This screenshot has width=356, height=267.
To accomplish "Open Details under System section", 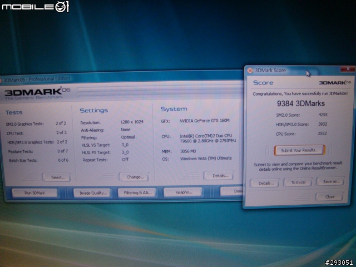I will click(219, 176).
